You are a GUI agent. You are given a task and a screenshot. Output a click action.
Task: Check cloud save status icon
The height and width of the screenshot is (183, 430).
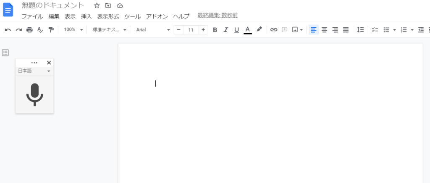pos(120,5)
